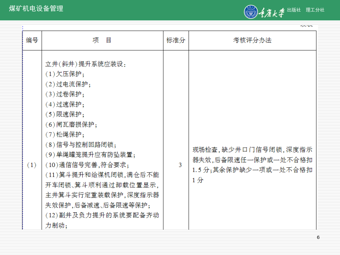Click the line 现场检查,缺少井口门信号闭锁
The image size is (340, 255).
pyautogui.click(x=252, y=150)
